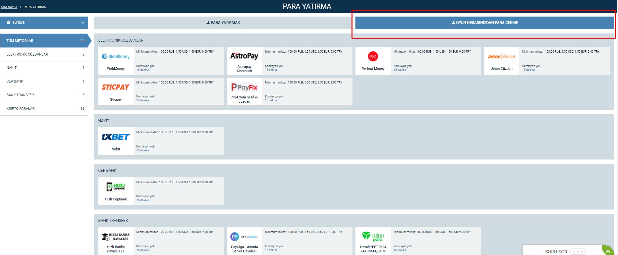The width and height of the screenshot is (618, 255).
Task: Click the 1XBET Nakit logo
Action: (x=116, y=137)
